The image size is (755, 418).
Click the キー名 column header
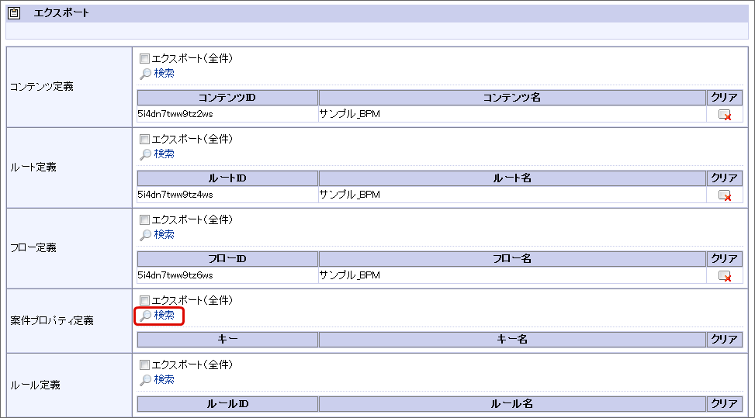(x=512, y=340)
